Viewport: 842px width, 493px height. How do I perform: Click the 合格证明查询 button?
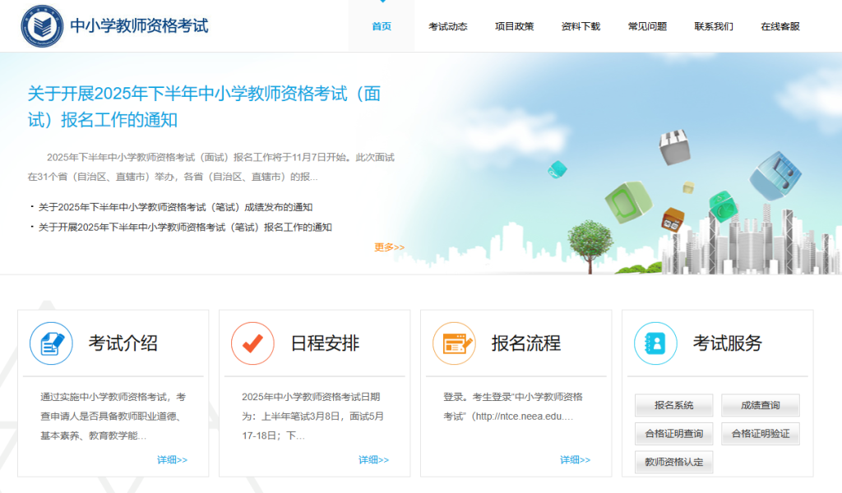tap(673, 433)
